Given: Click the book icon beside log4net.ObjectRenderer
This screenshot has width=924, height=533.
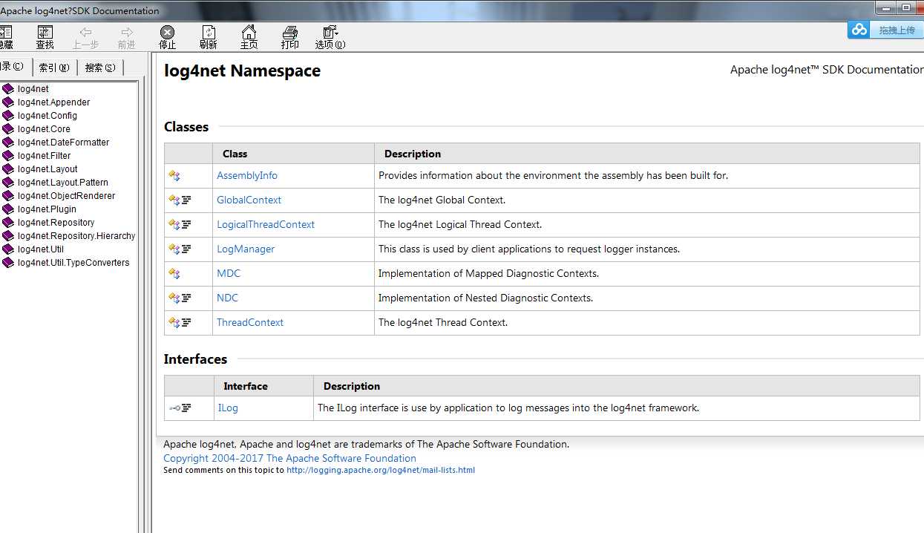Looking at the screenshot, I should (x=8, y=196).
